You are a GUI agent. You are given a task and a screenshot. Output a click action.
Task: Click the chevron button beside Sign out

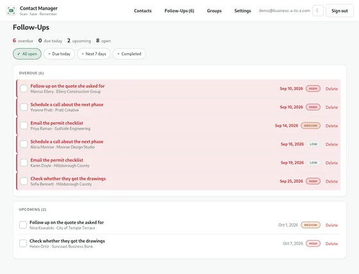pyautogui.click(x=318, y=10)
